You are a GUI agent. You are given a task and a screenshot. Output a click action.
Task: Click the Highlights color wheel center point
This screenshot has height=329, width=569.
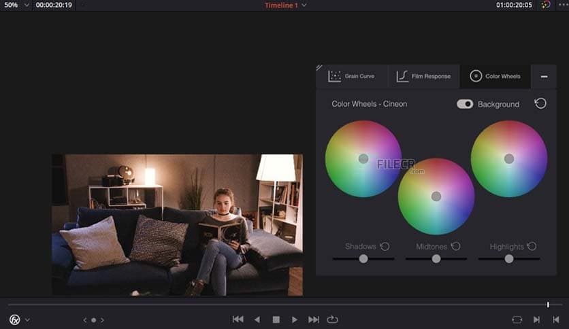pyautogui.click(x=508, y=158)
